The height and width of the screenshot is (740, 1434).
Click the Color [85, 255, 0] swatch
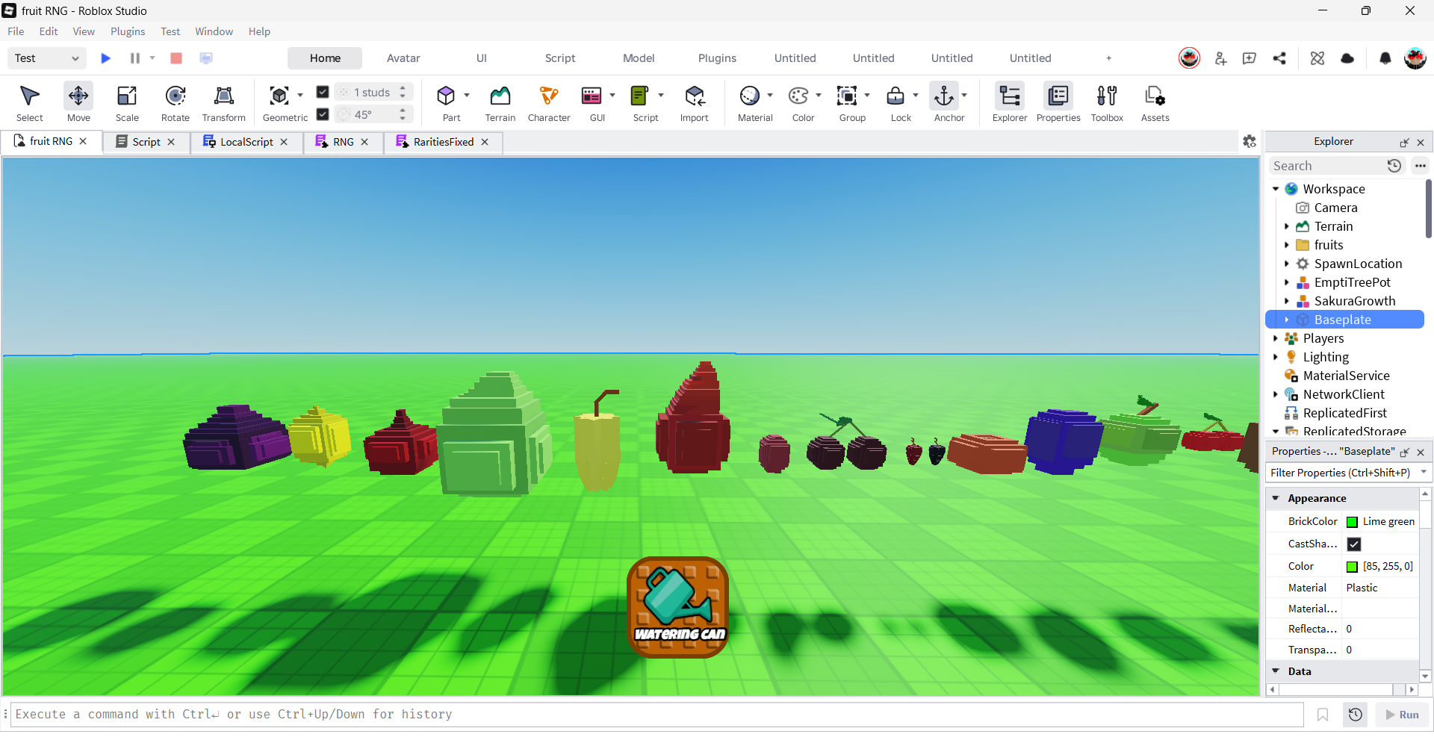point(1352,567)
